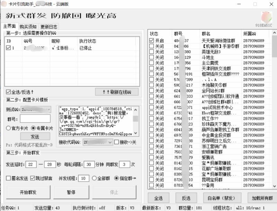Toggle 跳过禁言 checkbox

(33, 178)
